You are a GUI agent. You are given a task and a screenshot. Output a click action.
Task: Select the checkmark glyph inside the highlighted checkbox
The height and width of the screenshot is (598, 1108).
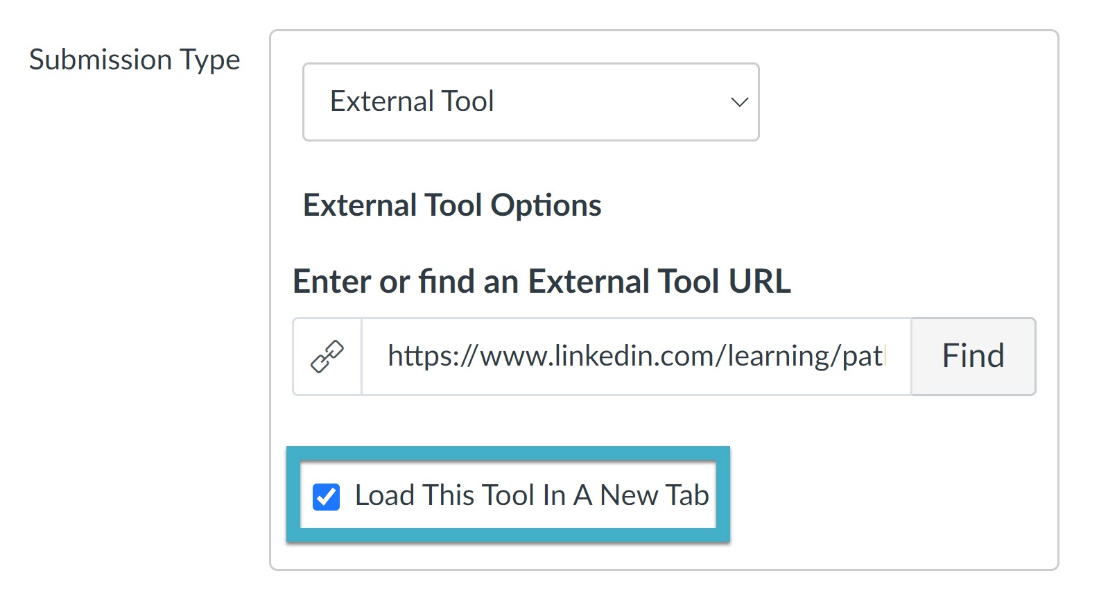[326, 495]
